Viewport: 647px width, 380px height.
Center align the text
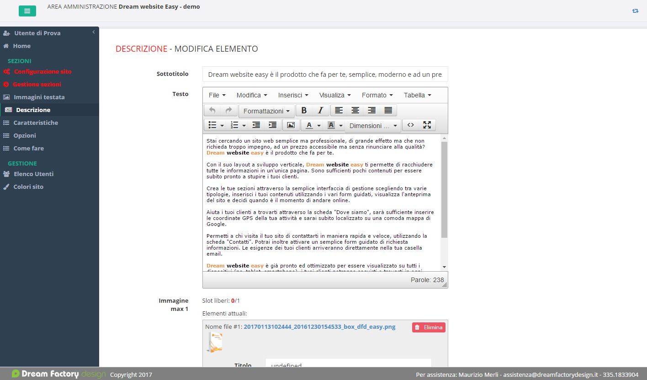pyautogui.click(x=355, y=110)
